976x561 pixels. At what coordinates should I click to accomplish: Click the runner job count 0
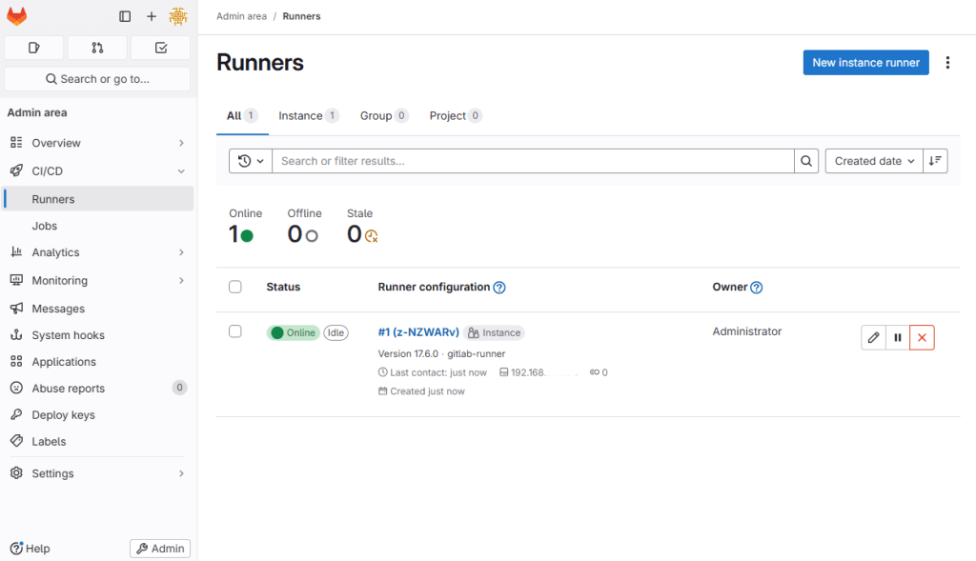click(x=599, y=372)
